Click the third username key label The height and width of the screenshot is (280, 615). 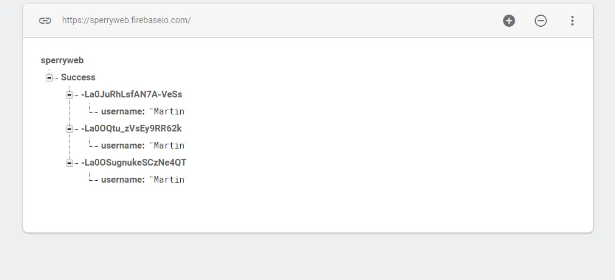122,180
